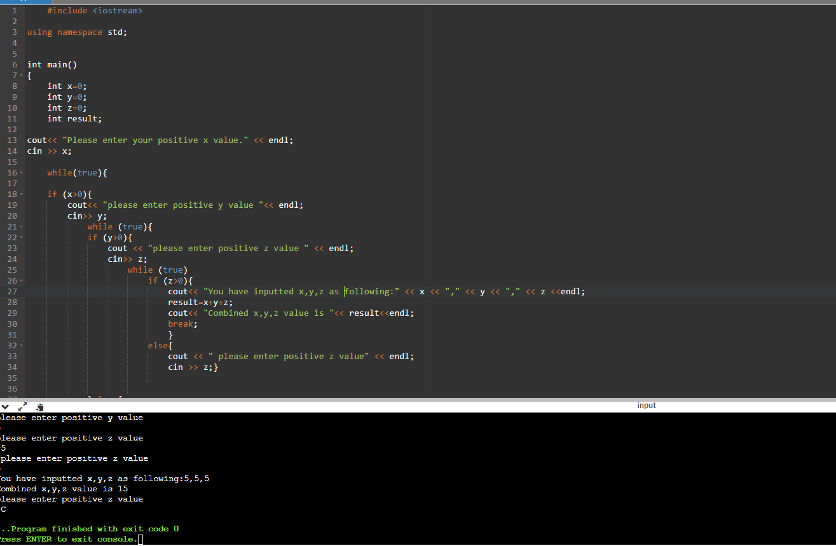
Task: Collapse the console panel with the chevron icon
Action: pos(6,406)
